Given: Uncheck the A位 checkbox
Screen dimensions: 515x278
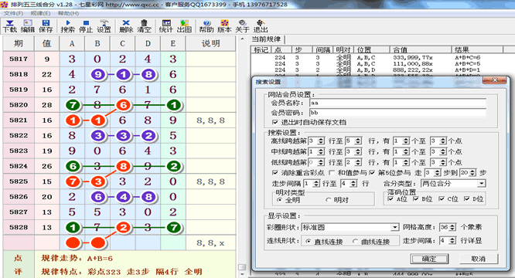Looking at the screenshot, I should (x=391, y=198).
